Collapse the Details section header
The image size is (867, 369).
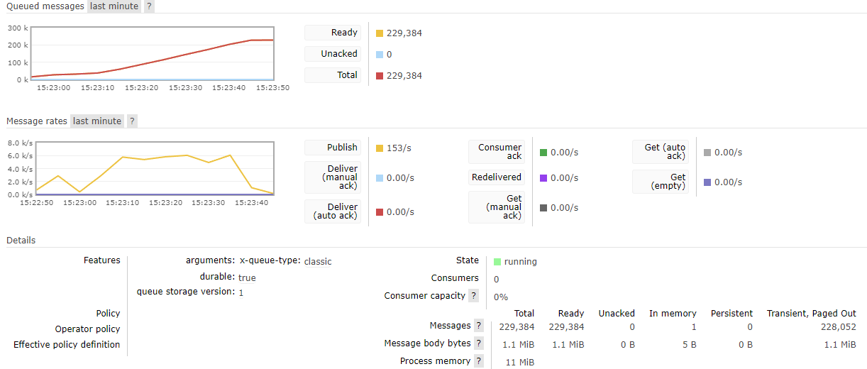[21, 241]
